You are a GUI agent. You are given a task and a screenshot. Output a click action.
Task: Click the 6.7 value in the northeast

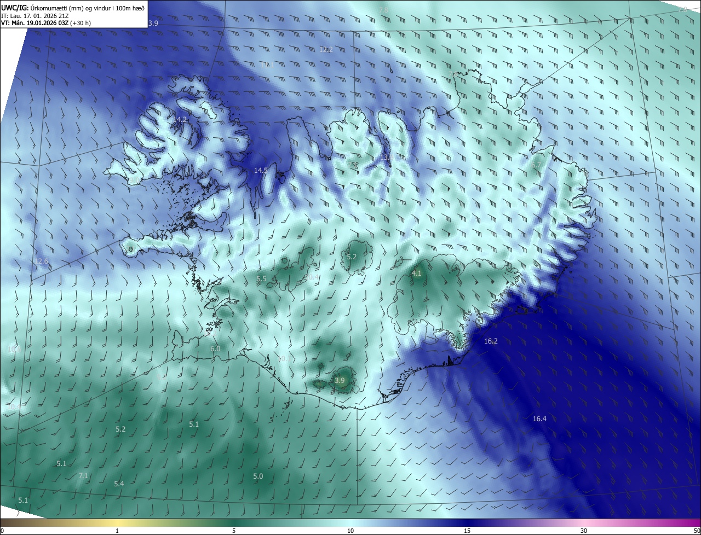(536, 165)
